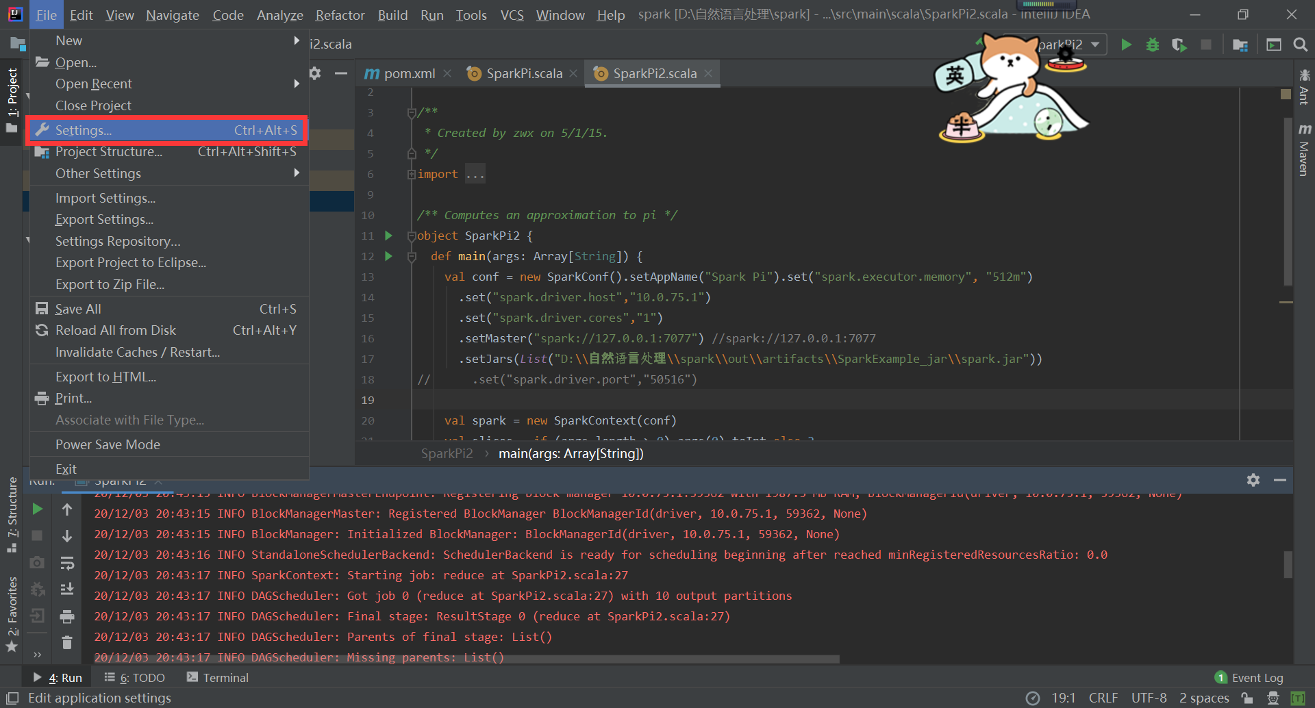Open the Edit menu
The image size is (1315, 708).
tap(81, 15)
